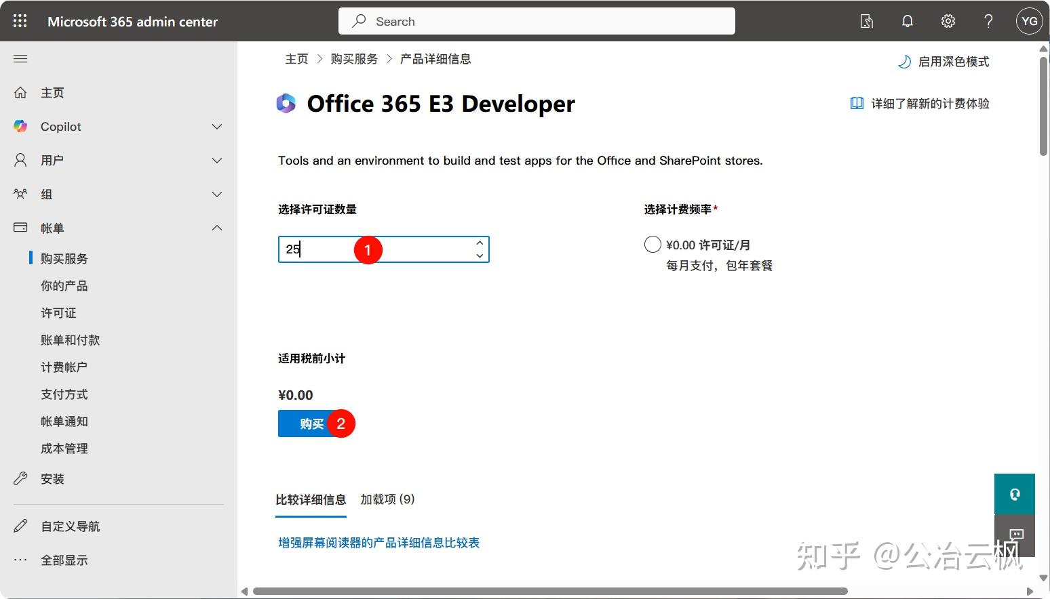This screenshot has height=599, width=1050.
Task: Open settings via the gear icon
Action: click(x=948, y=20)
